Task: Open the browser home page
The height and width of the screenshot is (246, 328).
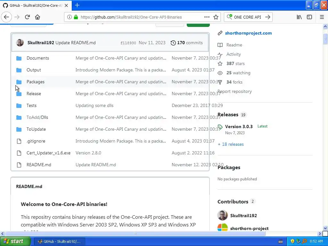Action: [x=37, y=17]
